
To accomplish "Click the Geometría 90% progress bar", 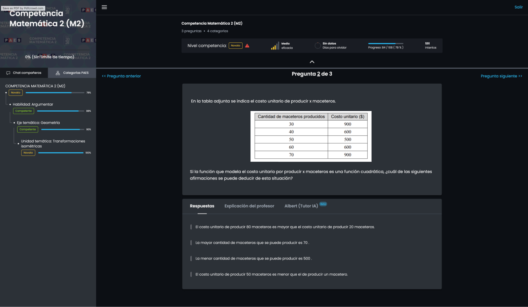I will pos(62,129).
